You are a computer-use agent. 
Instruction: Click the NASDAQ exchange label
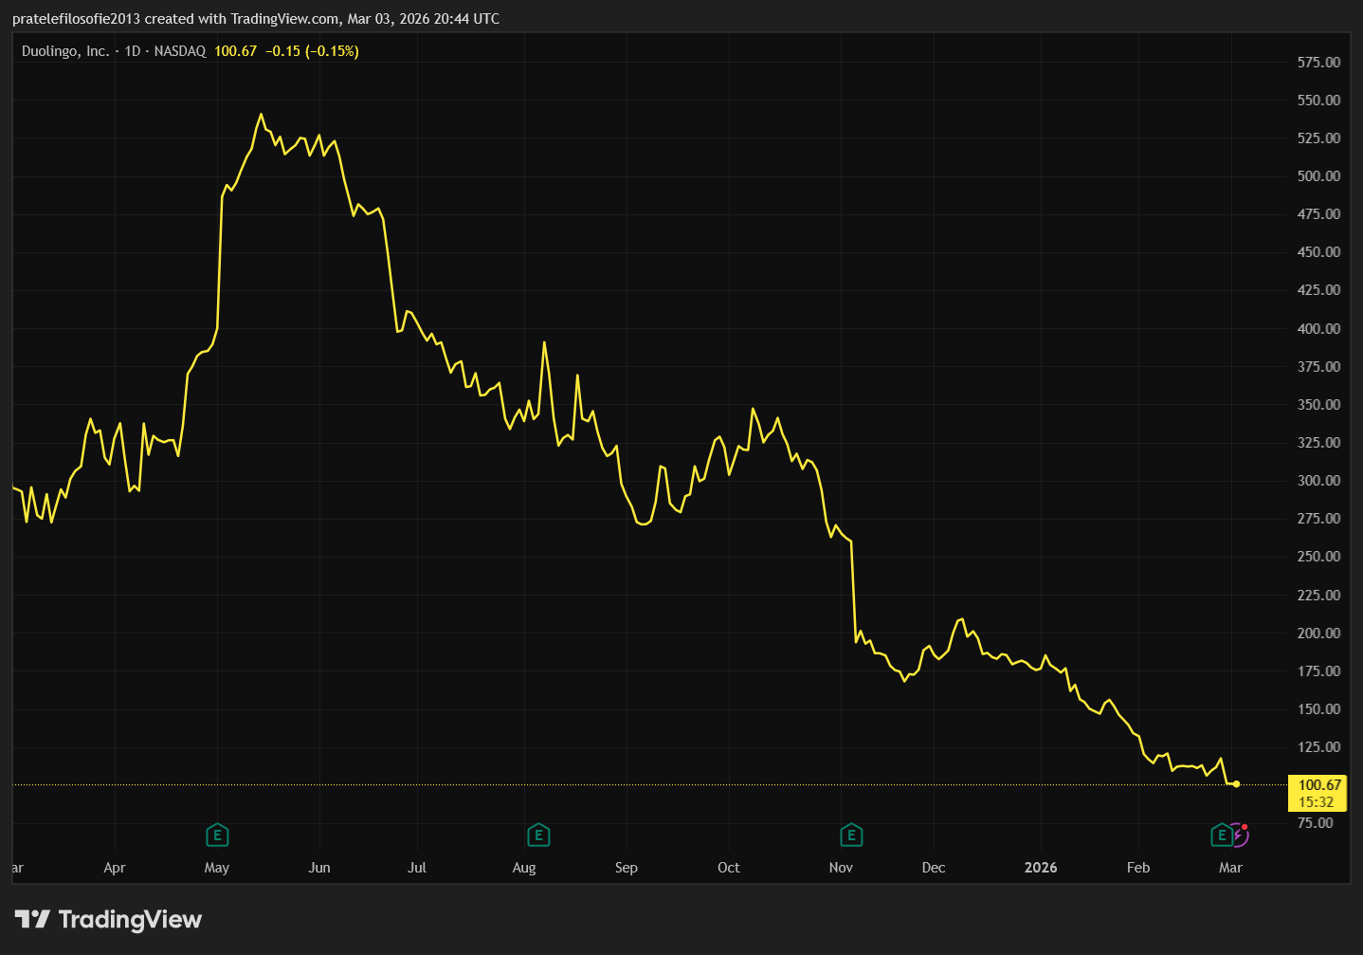pos(180,51)
